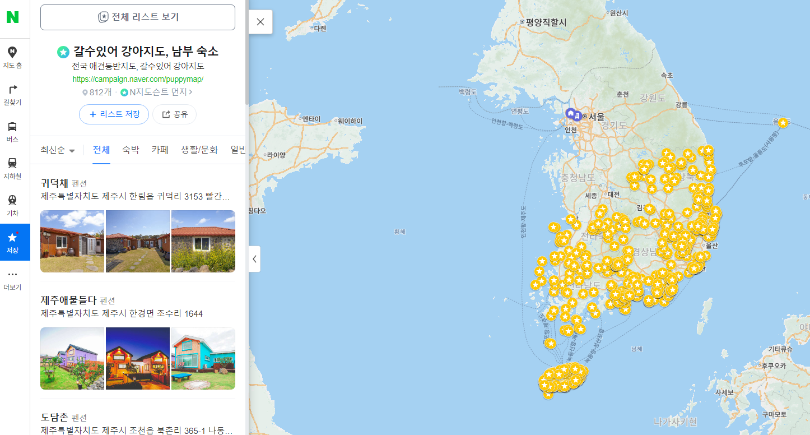Open the campaign.naver.com puppymap link

138,79
